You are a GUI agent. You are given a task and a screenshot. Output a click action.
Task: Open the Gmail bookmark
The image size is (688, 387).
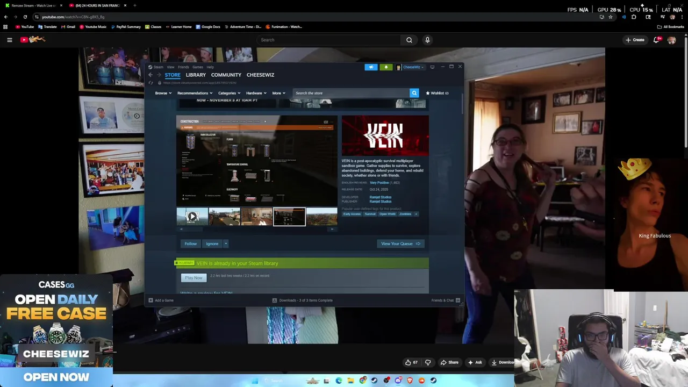point(68,27)
